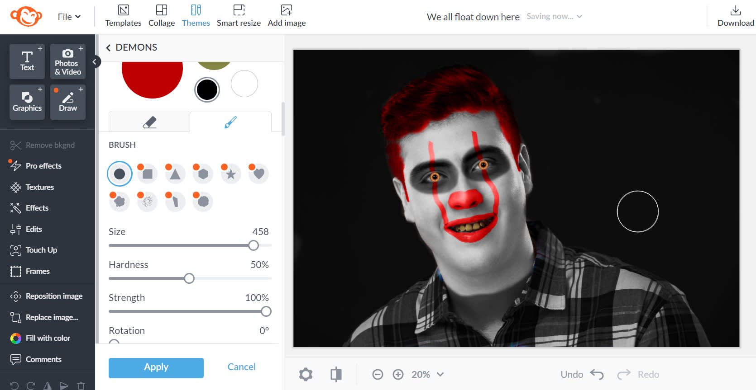Viewport: 756px width, 390px height.
Task: Open Textures panel
Action: click(32, 187)
